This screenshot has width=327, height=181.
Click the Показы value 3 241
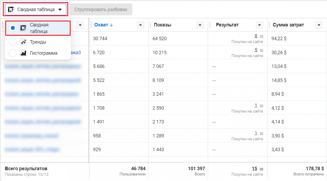coord(158,94)
